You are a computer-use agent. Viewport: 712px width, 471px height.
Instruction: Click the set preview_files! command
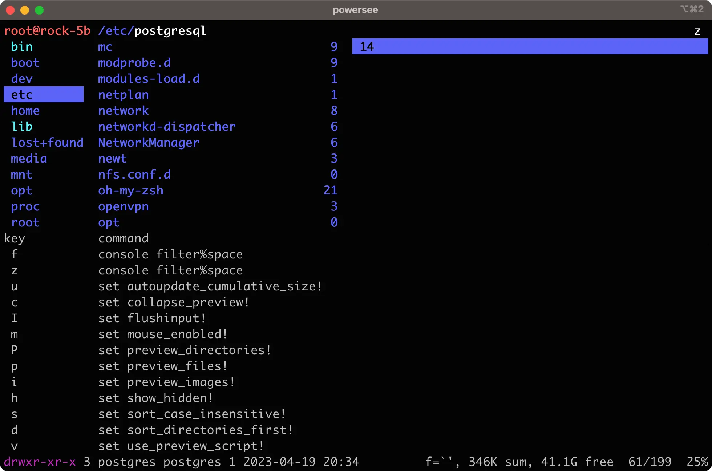coord(163,366)
